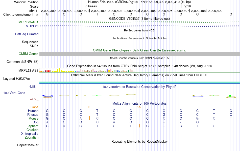Click the Elephant alignment row label

click(x=32, y=126)
